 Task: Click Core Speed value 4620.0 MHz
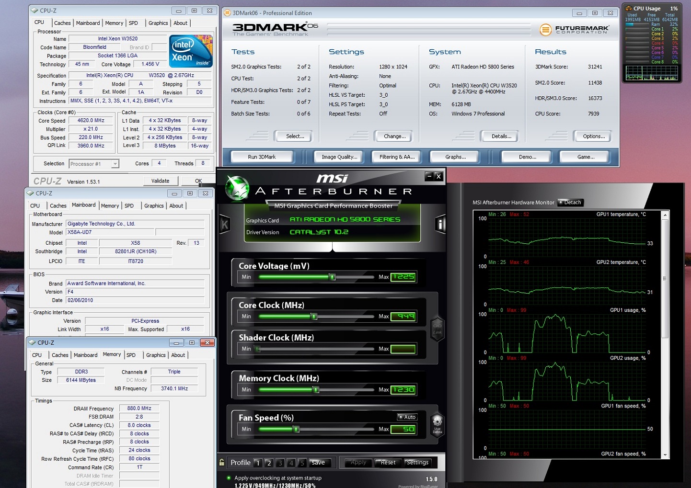[x=91, y=121]
